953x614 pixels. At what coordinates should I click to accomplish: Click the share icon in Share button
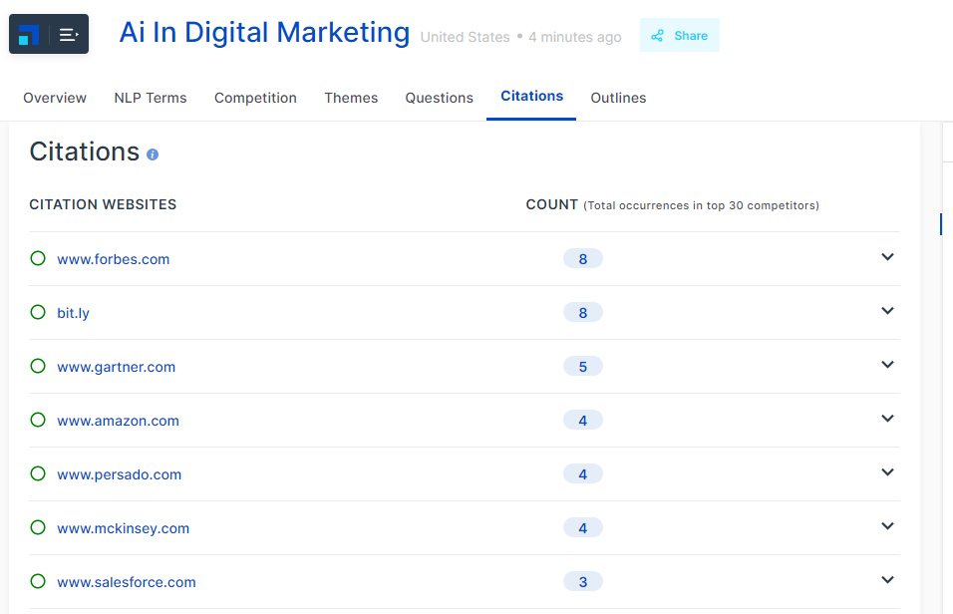click(657, 36)
